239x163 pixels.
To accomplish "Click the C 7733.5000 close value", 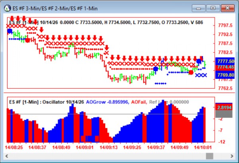I will [88, 22].
